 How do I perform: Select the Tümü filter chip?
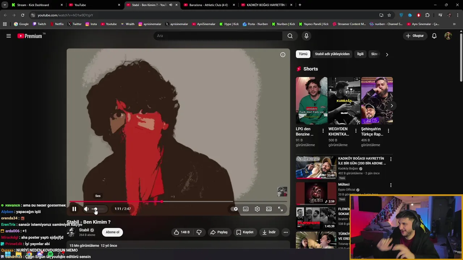click(303, 54)
